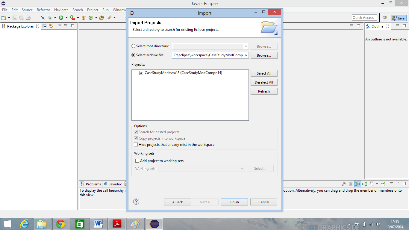Open the Package Explorer View Menu triangle
The height and width of the screenshot is (230, 409).
pyautogui.click(x=60, y=26)
